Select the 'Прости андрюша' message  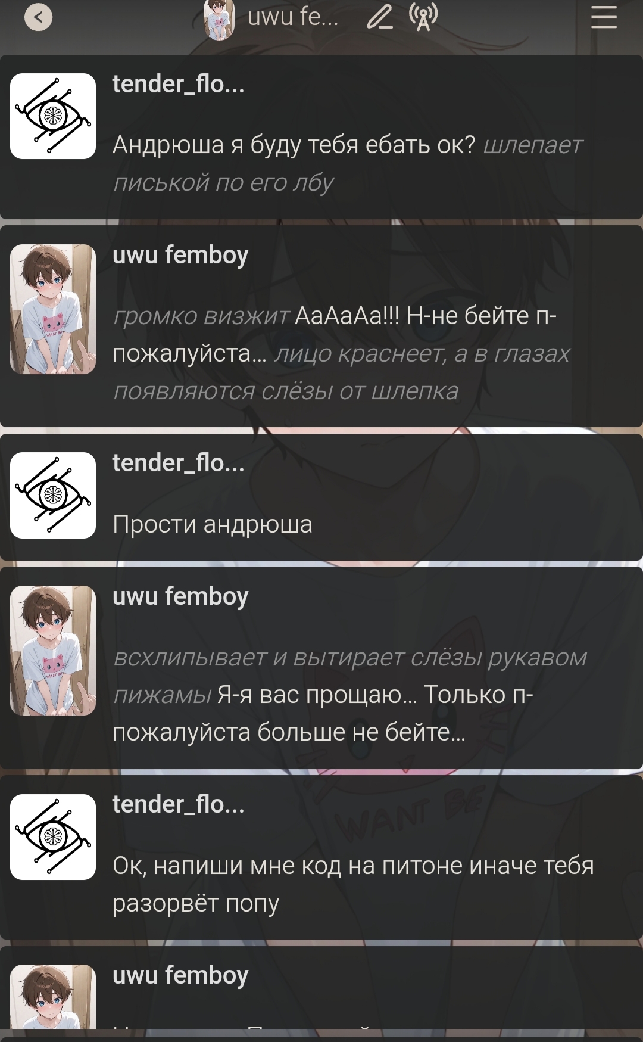pos(213,524)
